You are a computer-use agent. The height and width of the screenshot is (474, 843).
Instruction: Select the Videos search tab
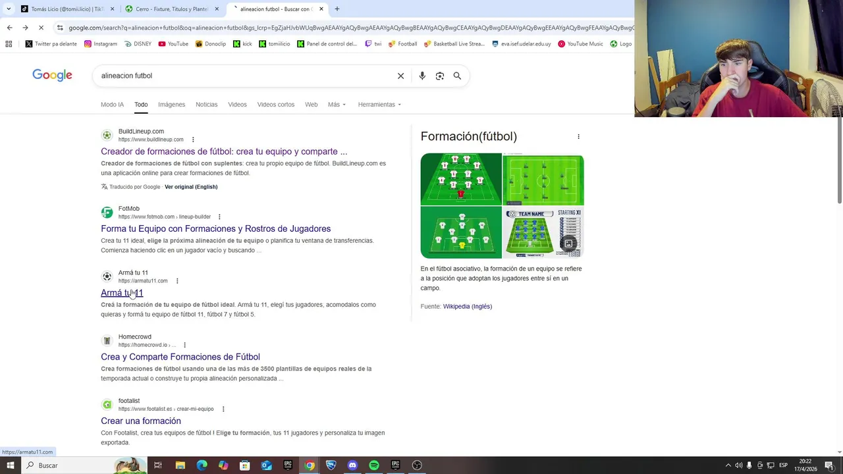(x=237, y=105)
